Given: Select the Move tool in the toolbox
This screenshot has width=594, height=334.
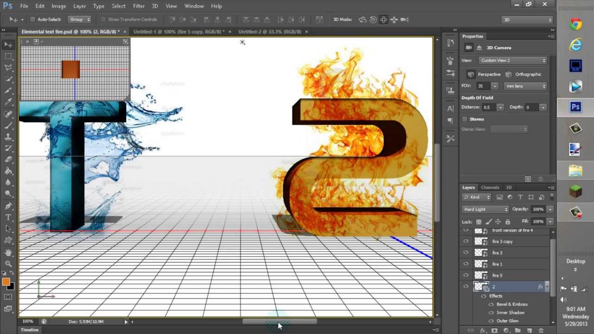Looking at the screenshot, I should click(8, 45).
